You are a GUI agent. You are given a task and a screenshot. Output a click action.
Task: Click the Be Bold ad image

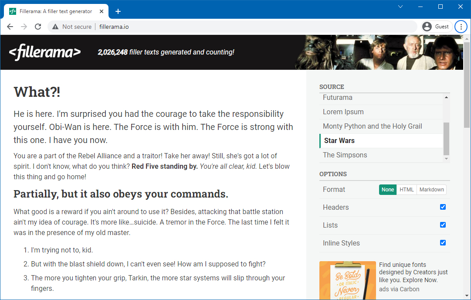click(348, 280)
